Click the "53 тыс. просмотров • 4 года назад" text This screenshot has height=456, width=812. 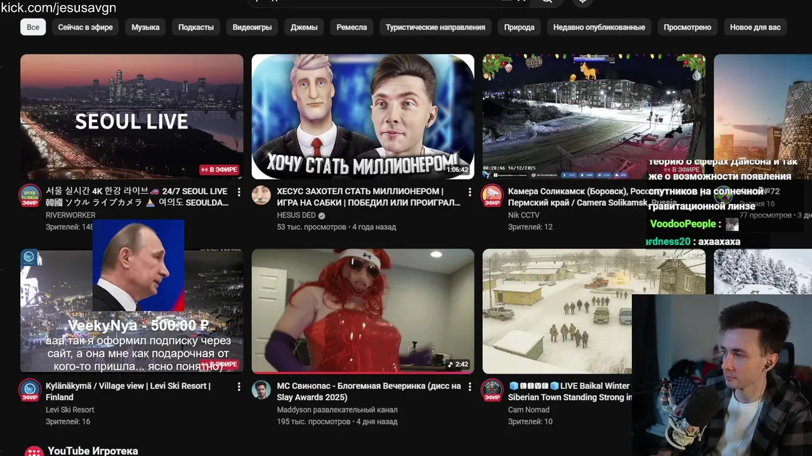point(336,227)
